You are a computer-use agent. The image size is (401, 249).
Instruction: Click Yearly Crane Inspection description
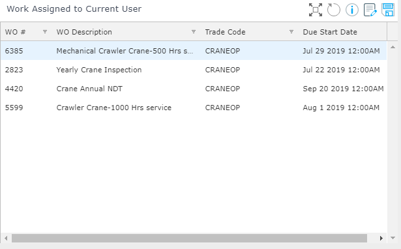(x=99, y=70)
